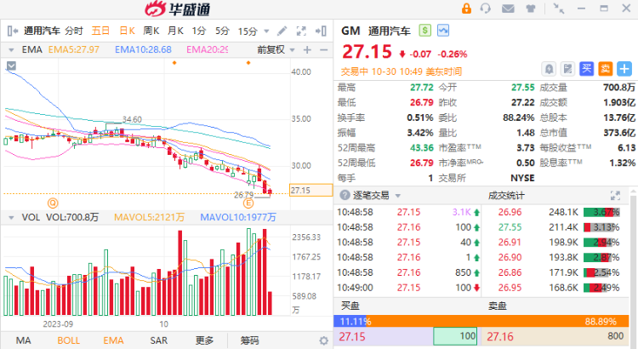Image resolution: width=638 pixels, height=349 pixels.
Task: Click the 52周最高 43.36 value
Action: pos(422,148)
